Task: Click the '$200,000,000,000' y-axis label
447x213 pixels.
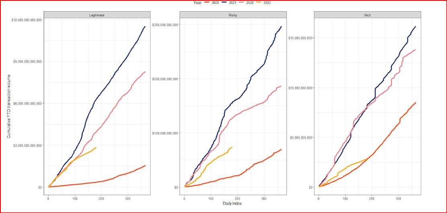Action: pos(166,79)
